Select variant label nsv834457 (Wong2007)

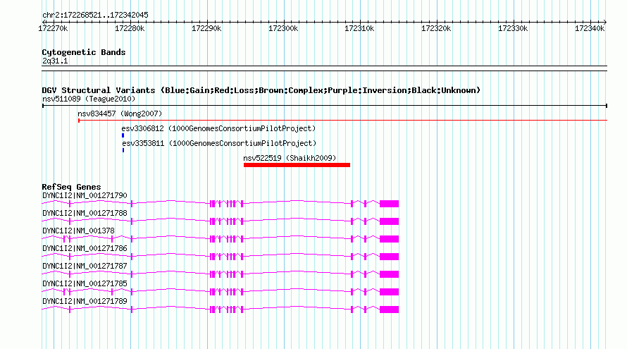point(120,114)
